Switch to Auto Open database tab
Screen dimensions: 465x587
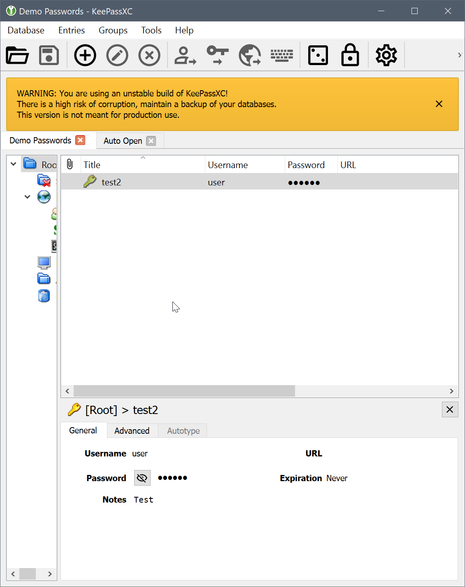point(123,141)
